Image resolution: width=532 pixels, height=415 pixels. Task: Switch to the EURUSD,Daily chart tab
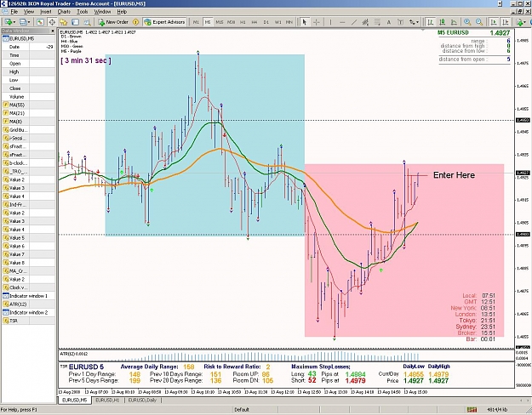coord(142,400)
